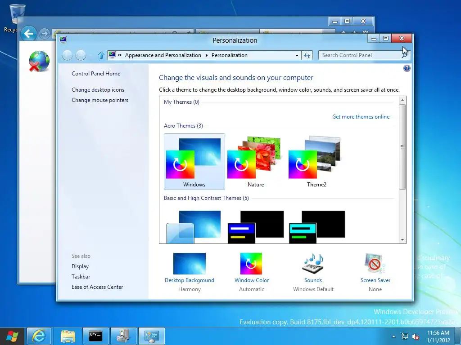Screen dimensions: 461x345
Task: Open the Windows Start button
Action: click(x=12, y=336)
